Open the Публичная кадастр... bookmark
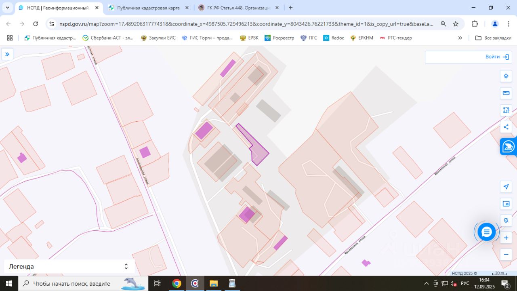517x291 pixels. [50, 38]
